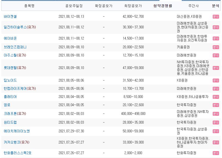This screenshot has width=222, height=158.
Task: Click the 분석 icon for 바이젠셀
Action: point(216,17)
